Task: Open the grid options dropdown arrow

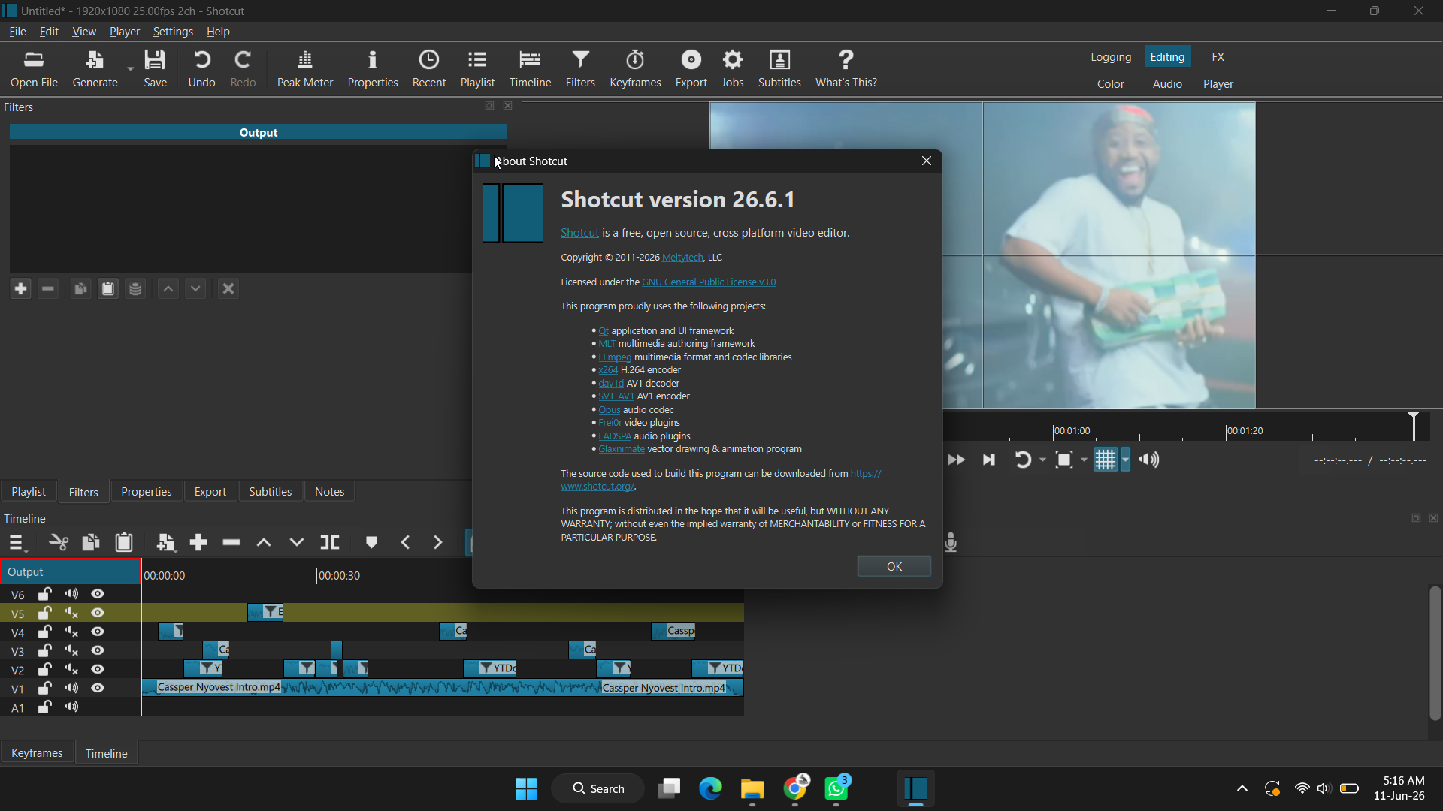Action: point(1125,460)
